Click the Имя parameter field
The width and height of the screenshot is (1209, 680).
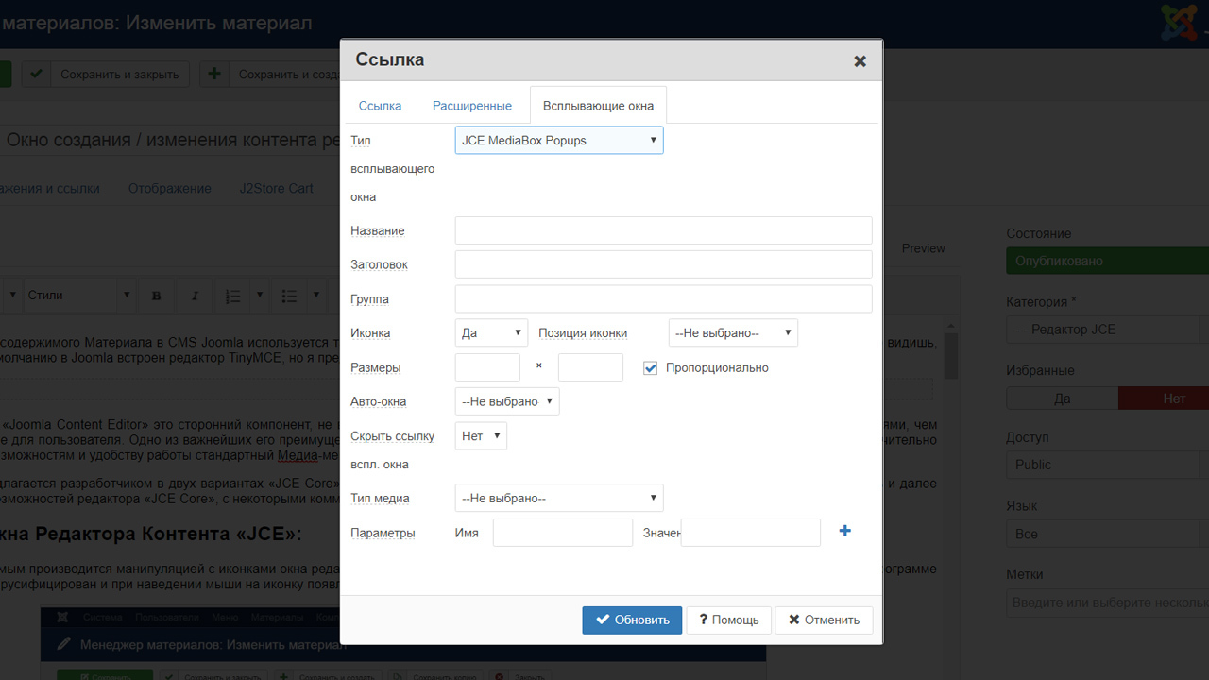(x=563, y=533)
